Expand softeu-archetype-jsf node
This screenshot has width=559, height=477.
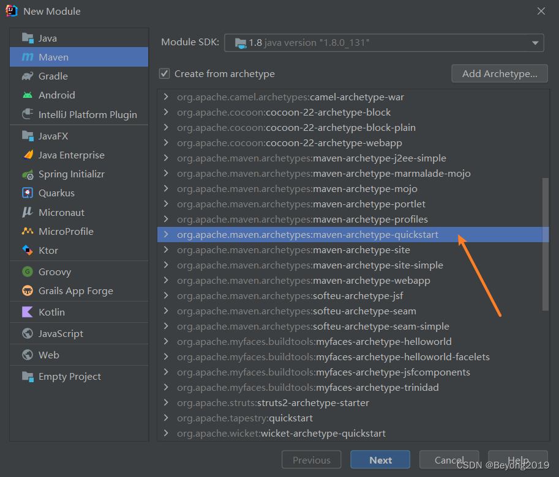point(166,295)
